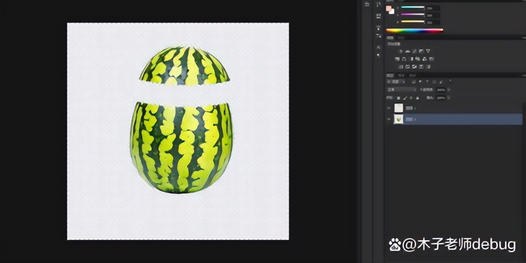The height and width of the screenshot is (263, 526).
Task: Lock image pixels with brush icon
Action: click(405, 98)
